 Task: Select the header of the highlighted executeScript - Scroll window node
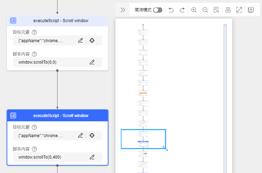tap(58, 115)
